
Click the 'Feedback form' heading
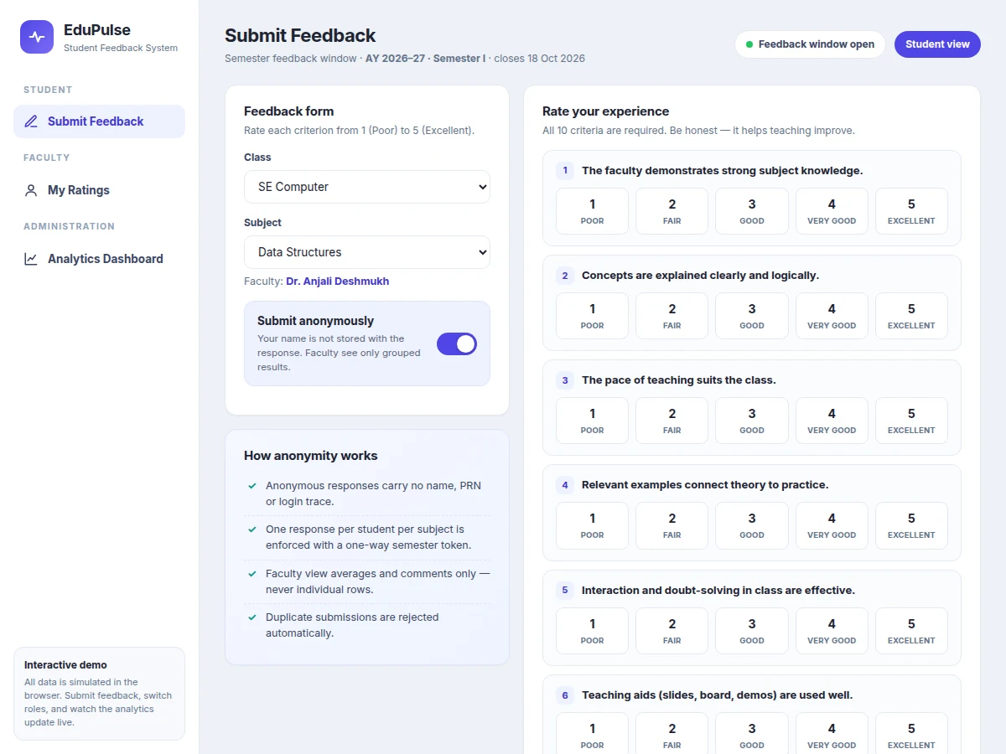(x=288, y=111)
